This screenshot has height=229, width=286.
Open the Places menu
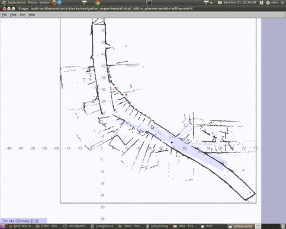(x=33, y=2)
